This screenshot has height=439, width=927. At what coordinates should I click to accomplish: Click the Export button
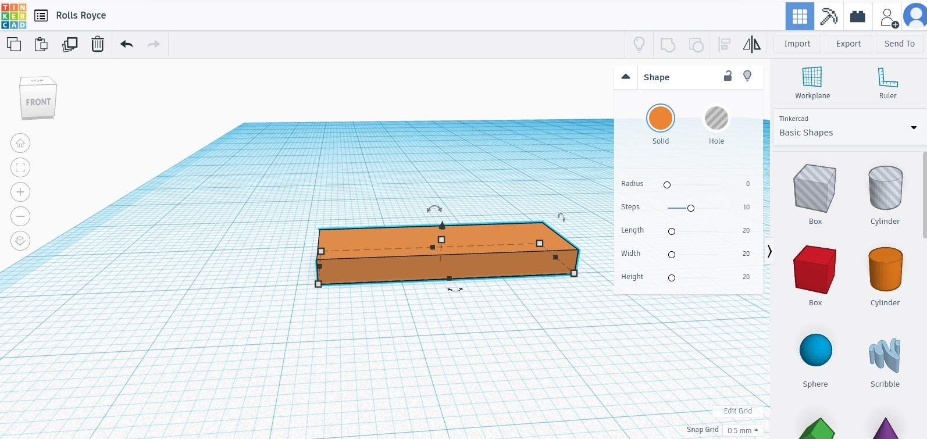(848, 44)
